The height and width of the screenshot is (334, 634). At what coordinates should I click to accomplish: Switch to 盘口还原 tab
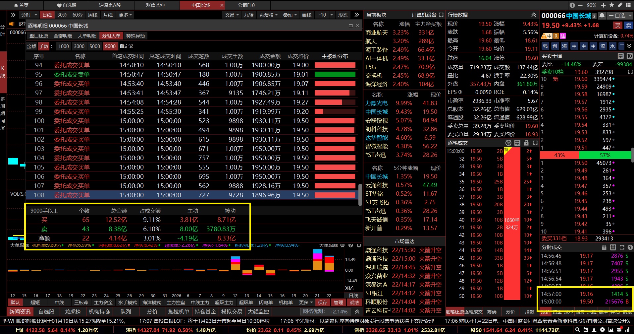point(39,36)
